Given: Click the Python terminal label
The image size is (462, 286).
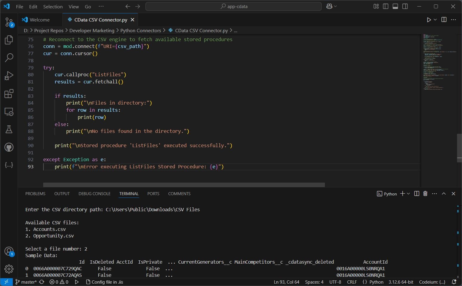Looking at the screenshot, I should (387, 194).
